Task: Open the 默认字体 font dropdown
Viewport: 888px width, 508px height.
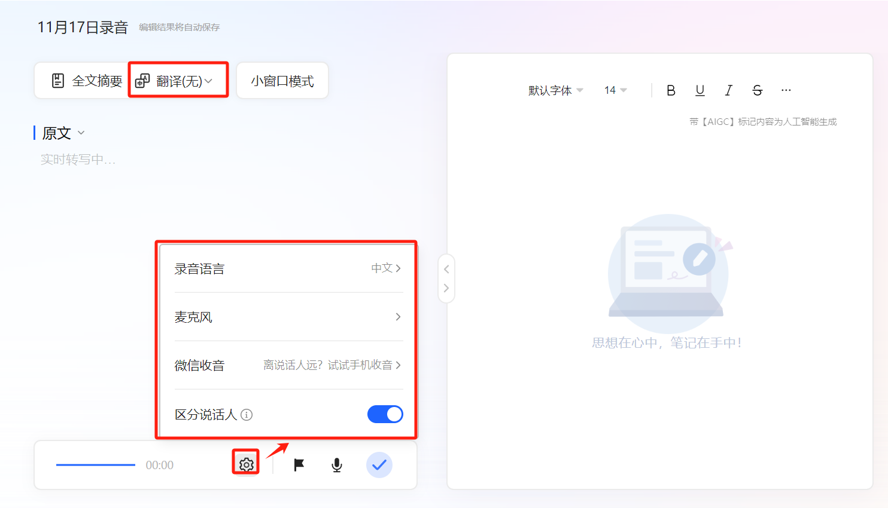Action: (x=555, y=90)
